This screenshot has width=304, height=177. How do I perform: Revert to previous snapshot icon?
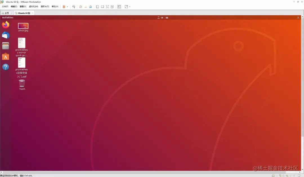pyautogui.click(x=86, y=6)
